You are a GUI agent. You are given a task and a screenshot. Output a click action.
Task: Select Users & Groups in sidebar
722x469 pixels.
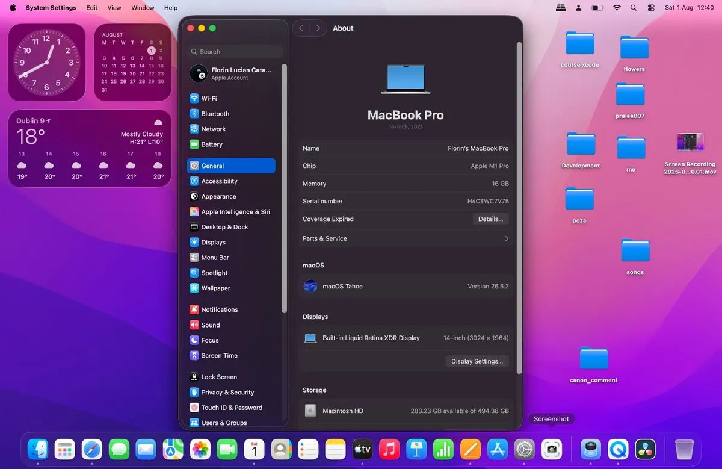(x=231, y=423)
